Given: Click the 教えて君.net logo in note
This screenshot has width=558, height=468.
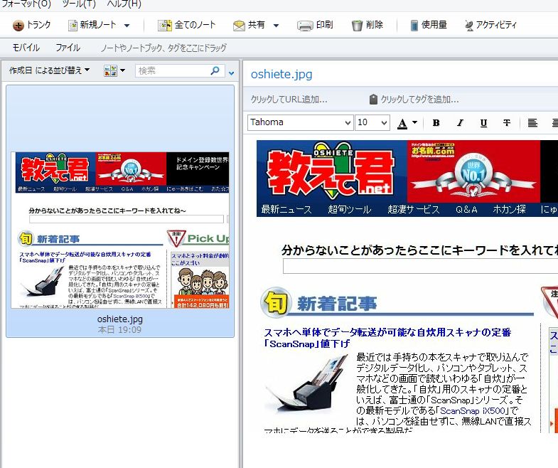Looking at the screenshot, I should tap(331, 172).
